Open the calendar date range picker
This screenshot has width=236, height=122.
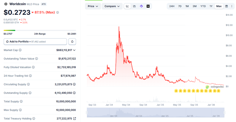(226, 6)
